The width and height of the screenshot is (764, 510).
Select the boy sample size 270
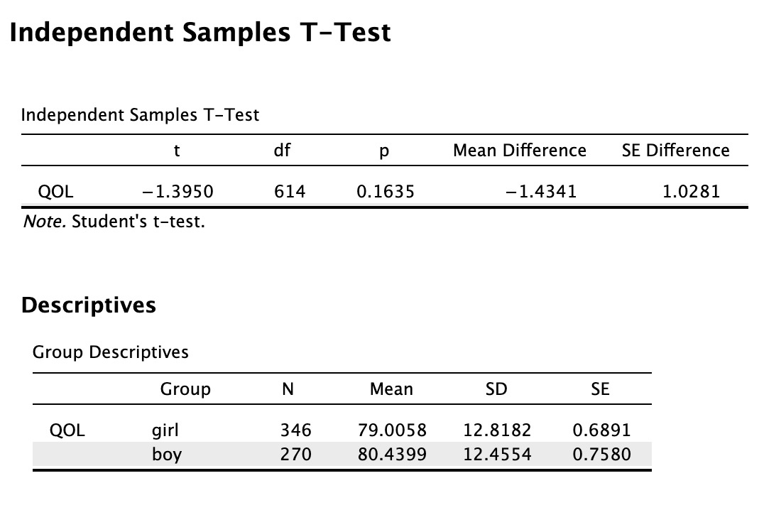tap(296, 455)
